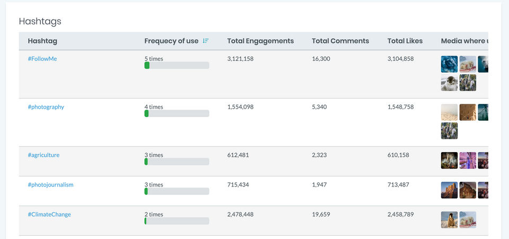Open second-line thumbnail in #photography row
This screenshot has width=509, height=239.
[x=449, y=131]
